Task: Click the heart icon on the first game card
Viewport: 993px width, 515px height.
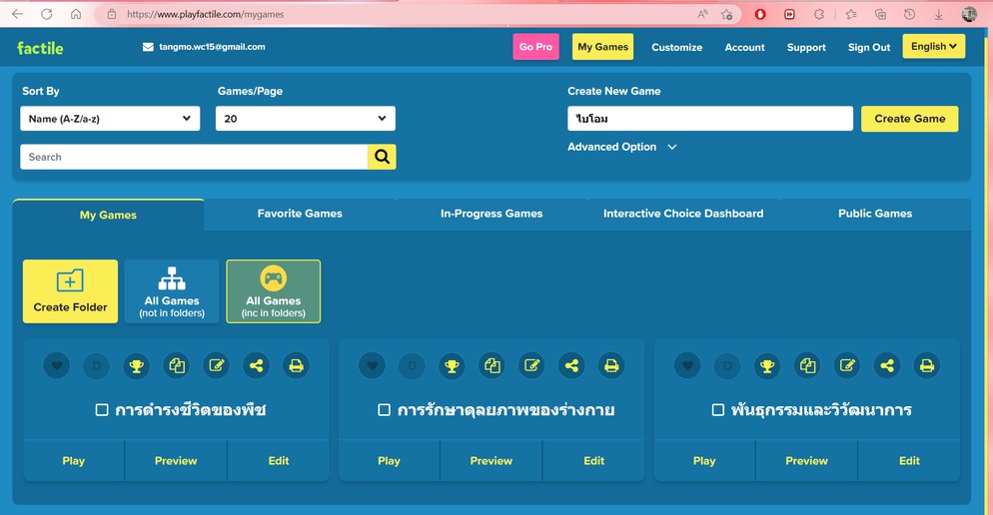Action: coord(57,366)
